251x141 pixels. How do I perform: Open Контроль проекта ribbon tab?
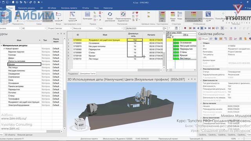69,8
